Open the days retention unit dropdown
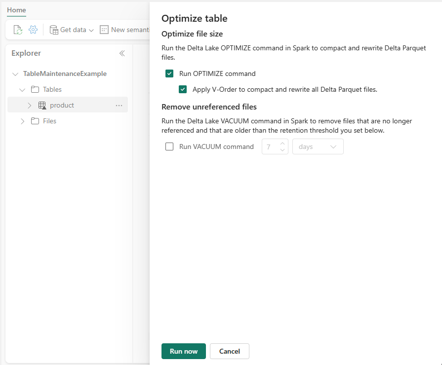The image size is (442, 365). tap(318, 146)
